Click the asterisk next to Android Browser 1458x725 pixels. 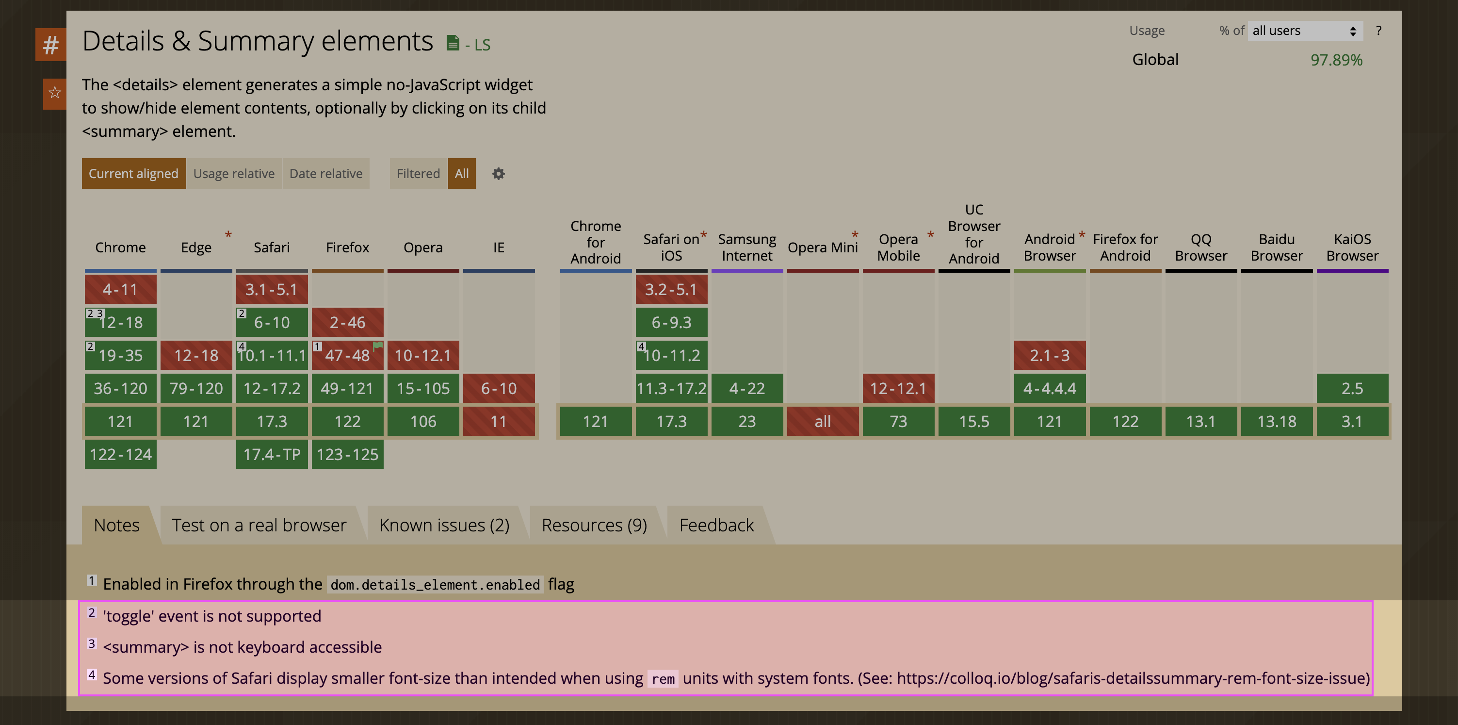pyautogui.click(x=1082, y=234)
